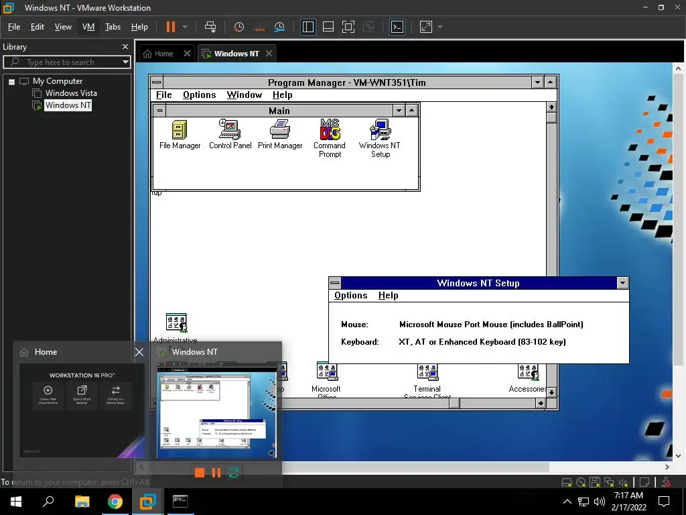Select Windows Vista in the Library
Viewport: 686px width, 515px height.
pos(71,93)
